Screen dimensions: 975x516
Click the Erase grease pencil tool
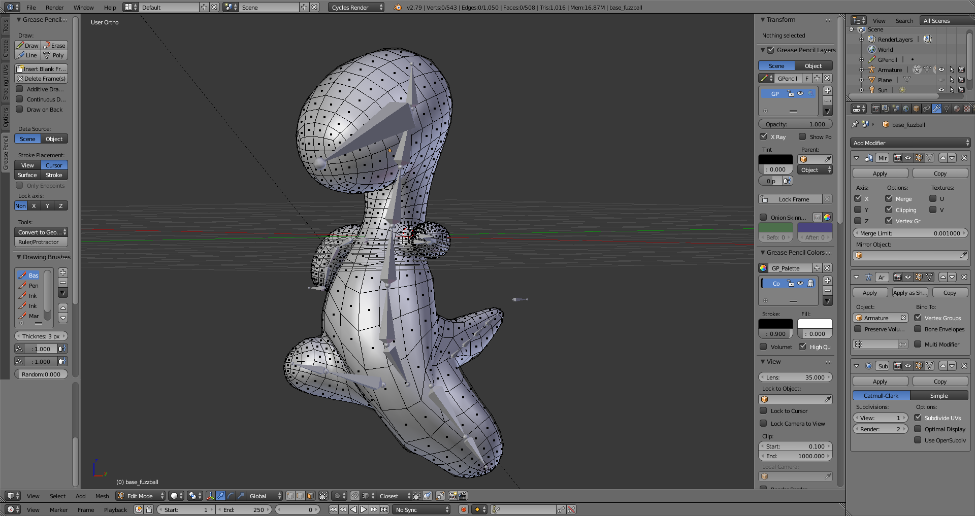54,45
